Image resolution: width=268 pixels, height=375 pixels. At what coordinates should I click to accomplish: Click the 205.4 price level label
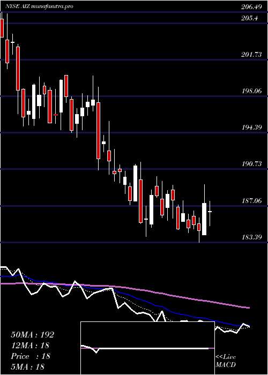coord(250,18)
